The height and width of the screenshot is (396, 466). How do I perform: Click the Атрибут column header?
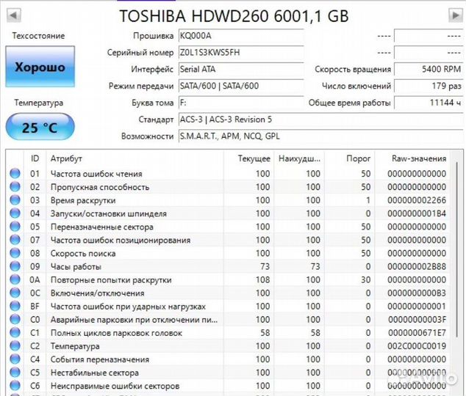pyautogui.click(x=66, y=158)
